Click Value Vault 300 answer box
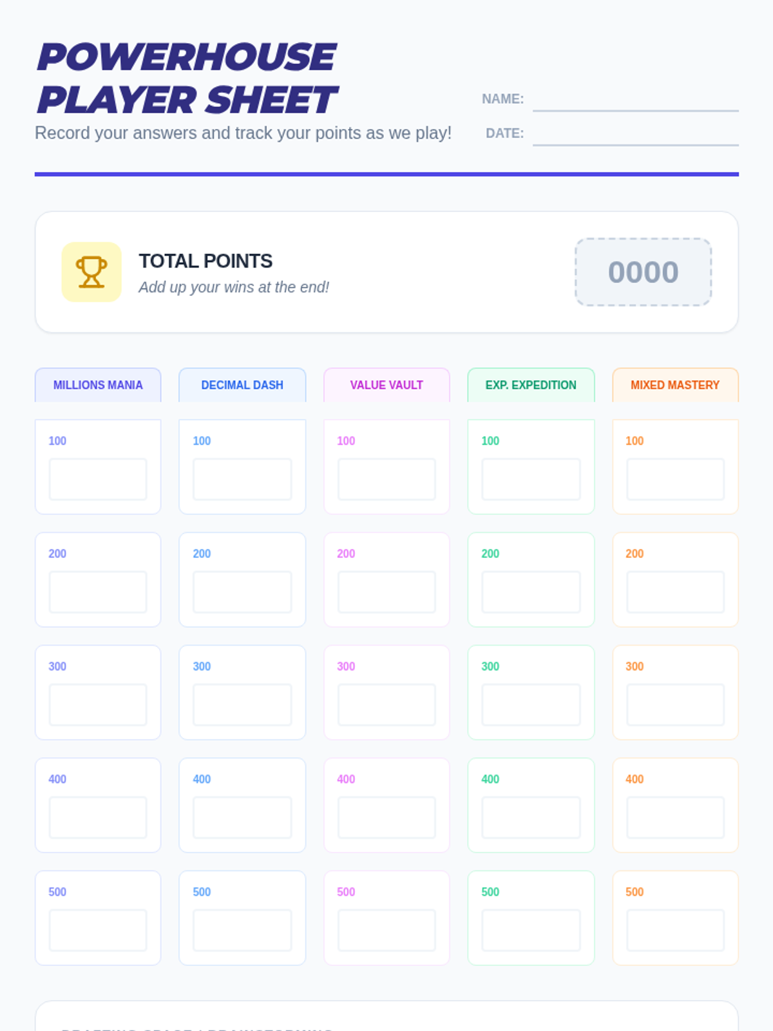 tap(386, 705)
